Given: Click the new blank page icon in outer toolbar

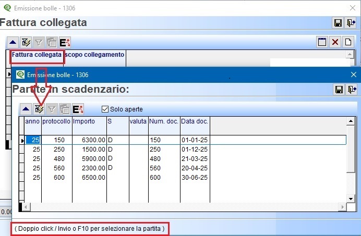Looking at the screenshot, I should 348,42.
